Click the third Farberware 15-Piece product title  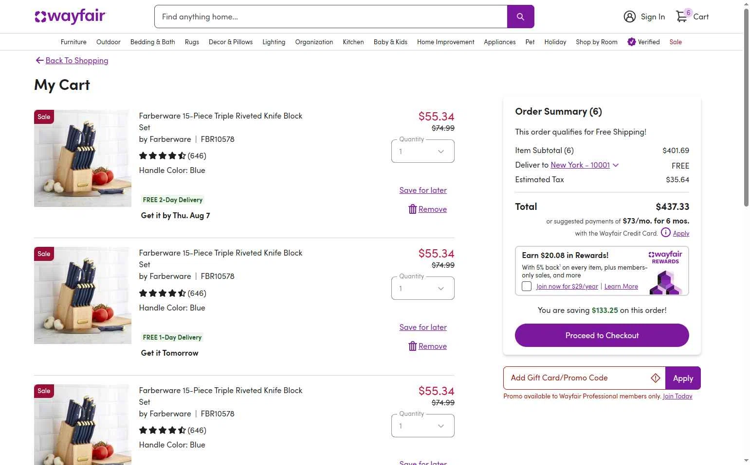click(220, 396)
